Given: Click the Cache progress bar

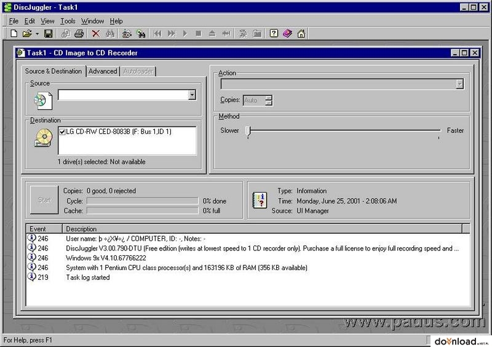Looking at the screenshot, I should 143,210.
